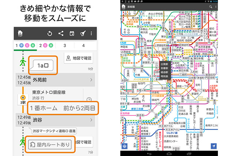Choose 出発駅 in station popup menu
This screenshot has height=156, width=234.
coord(165,64)
